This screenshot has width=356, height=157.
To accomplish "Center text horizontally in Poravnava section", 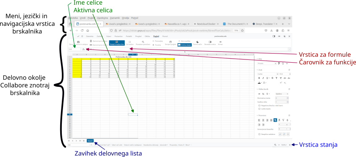I will coord(263,120).
